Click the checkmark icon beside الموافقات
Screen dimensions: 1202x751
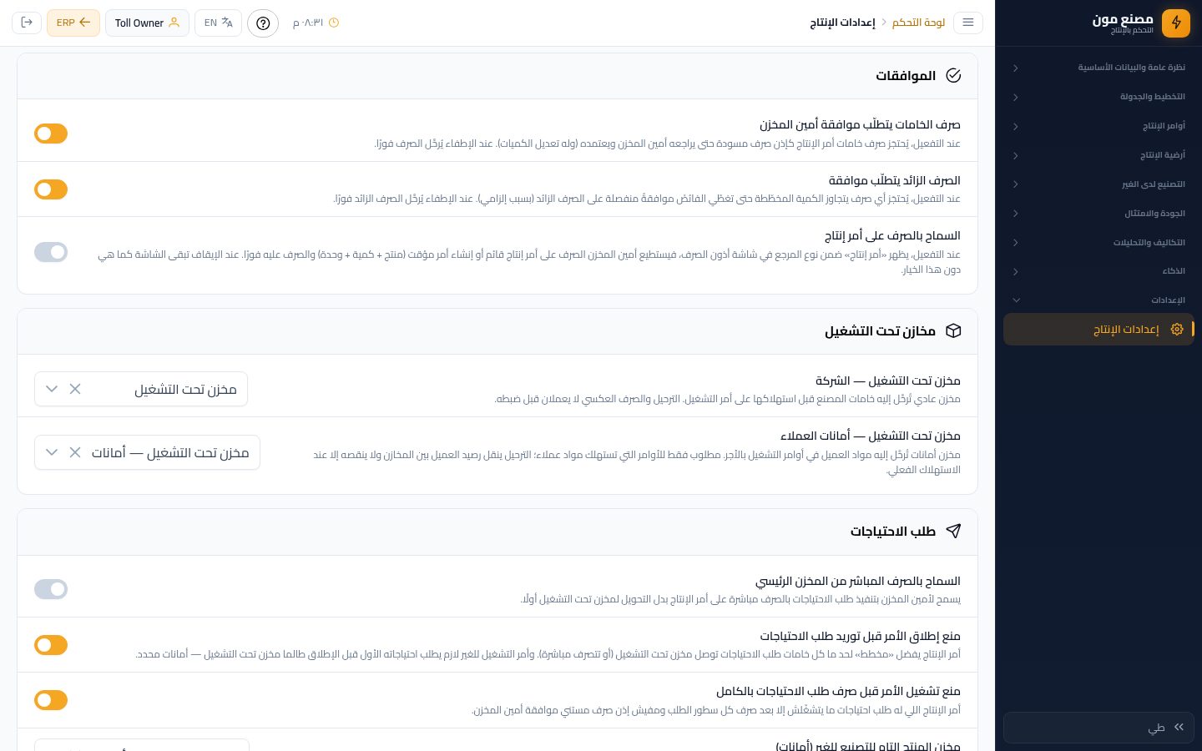click(x=953, y=76)
